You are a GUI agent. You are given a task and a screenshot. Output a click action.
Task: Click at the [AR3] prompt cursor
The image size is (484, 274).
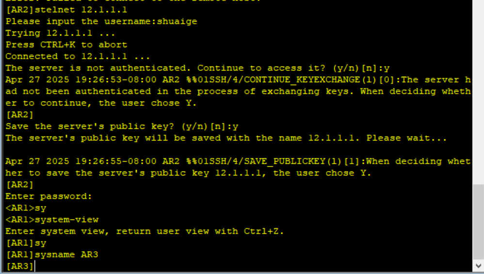[35, 266]
